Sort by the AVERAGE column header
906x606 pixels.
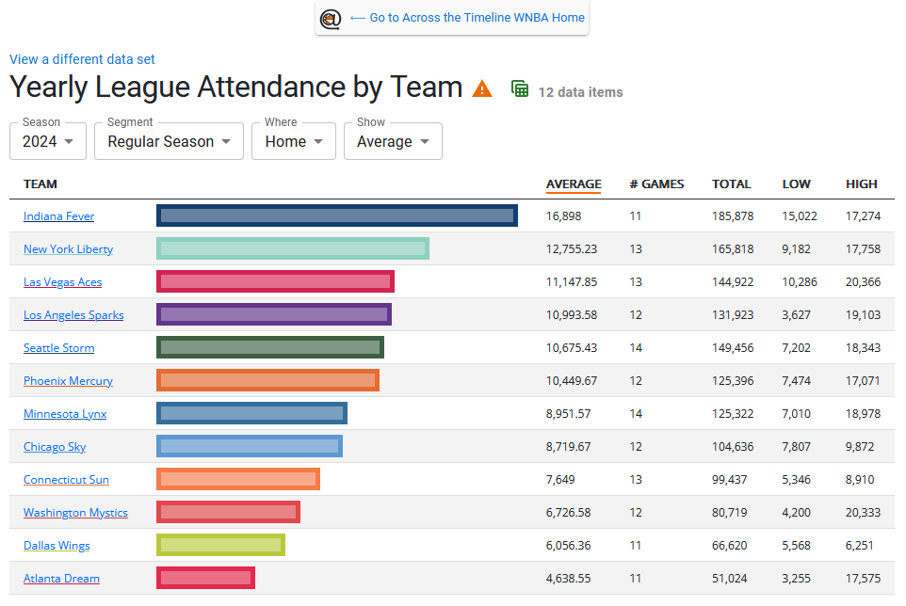574,184
